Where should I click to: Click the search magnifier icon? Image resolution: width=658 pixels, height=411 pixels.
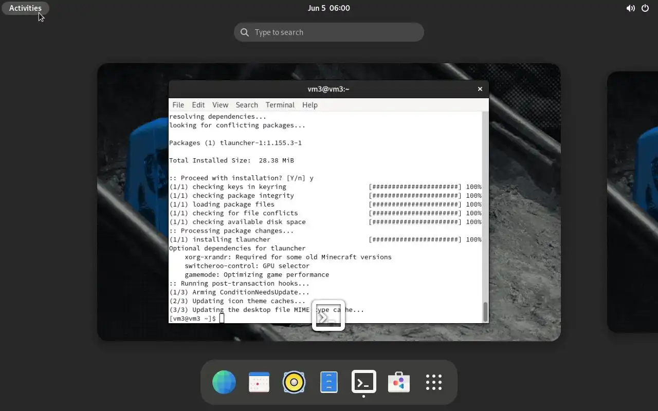(245, 32)
